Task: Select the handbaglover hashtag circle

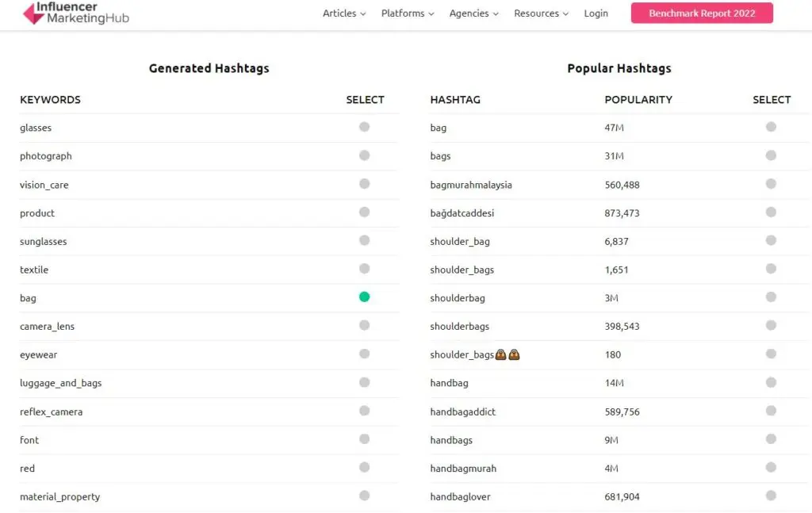Action: coord(771,496)
